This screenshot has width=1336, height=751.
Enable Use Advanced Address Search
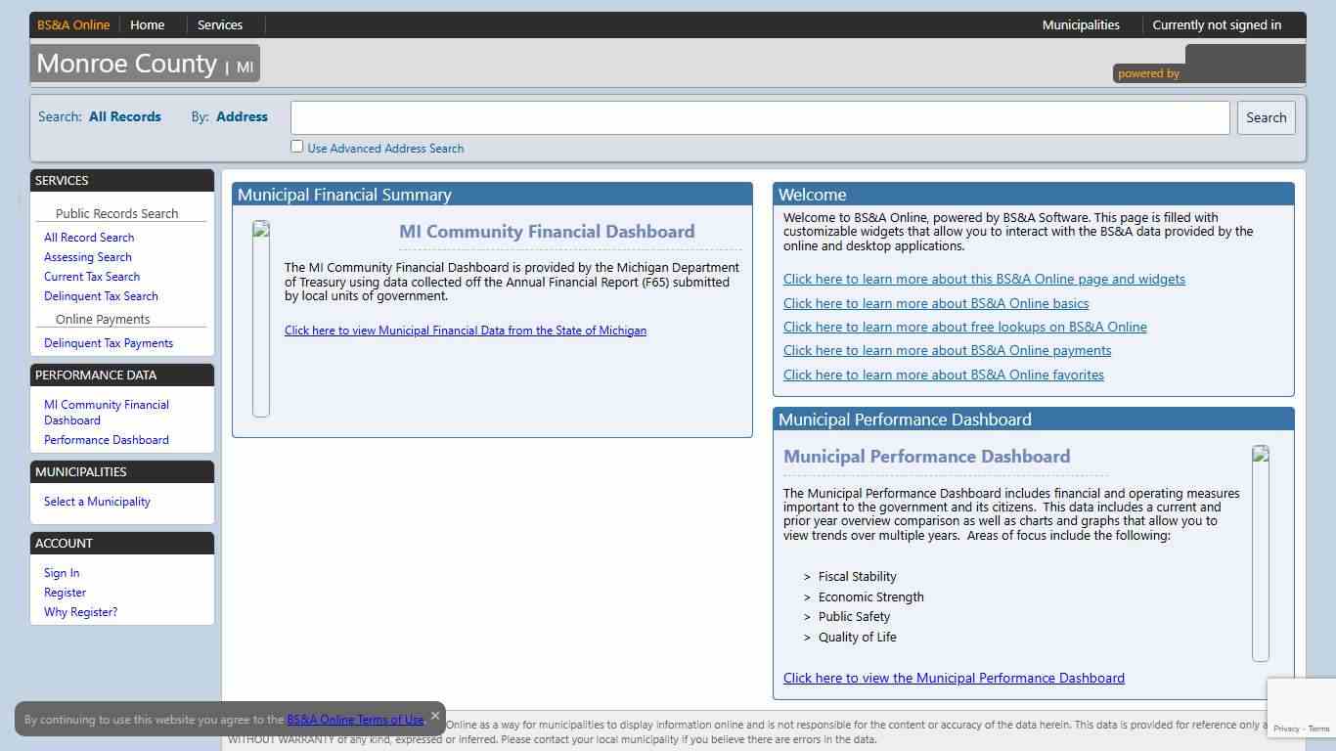[296, 146]
